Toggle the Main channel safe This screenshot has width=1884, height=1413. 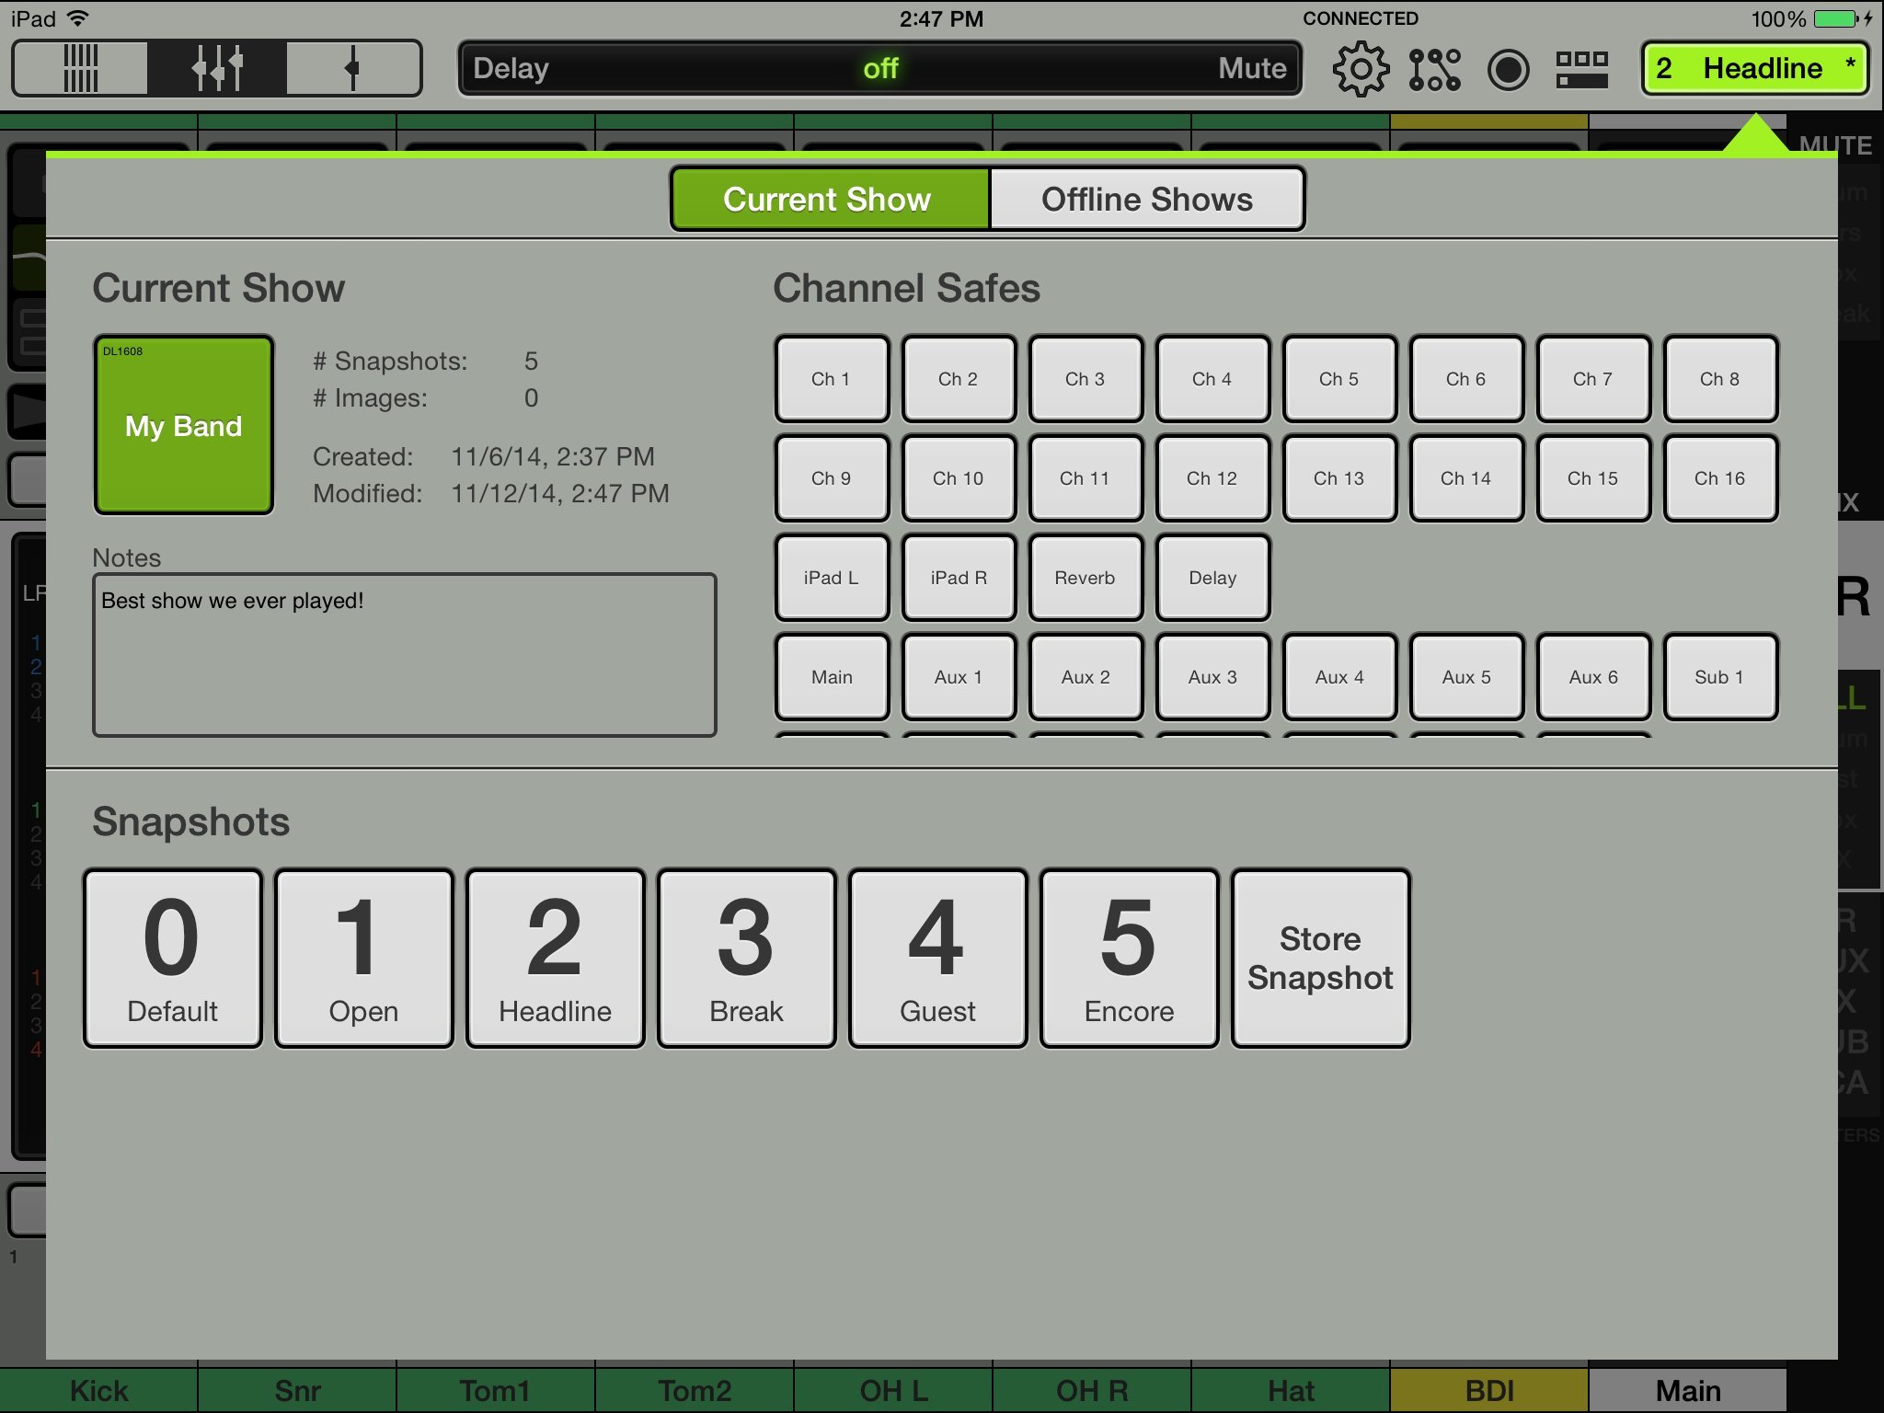(832, 677)
